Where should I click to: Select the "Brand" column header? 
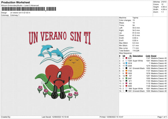[x=154, y=56]
